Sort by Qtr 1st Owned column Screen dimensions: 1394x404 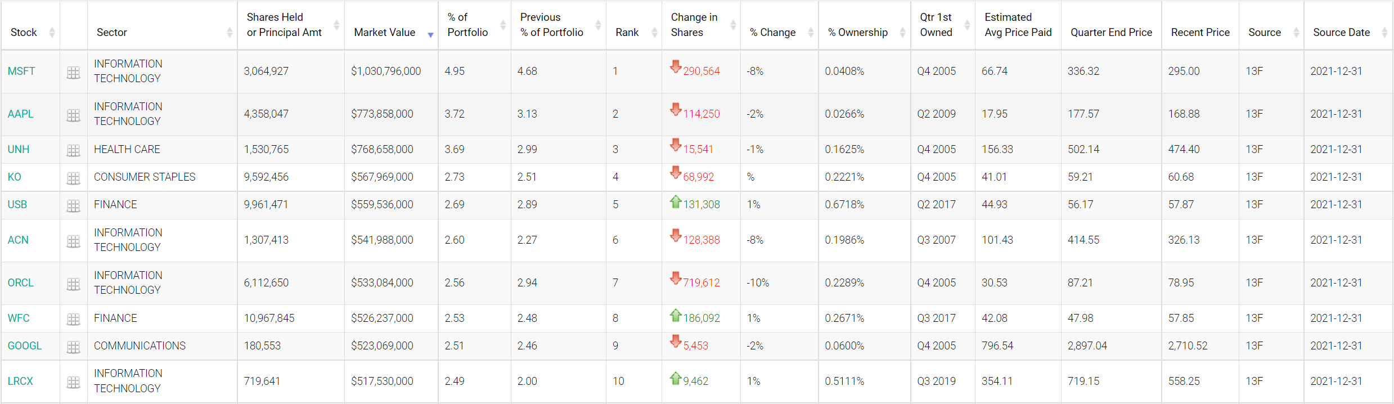click(936, 25)
